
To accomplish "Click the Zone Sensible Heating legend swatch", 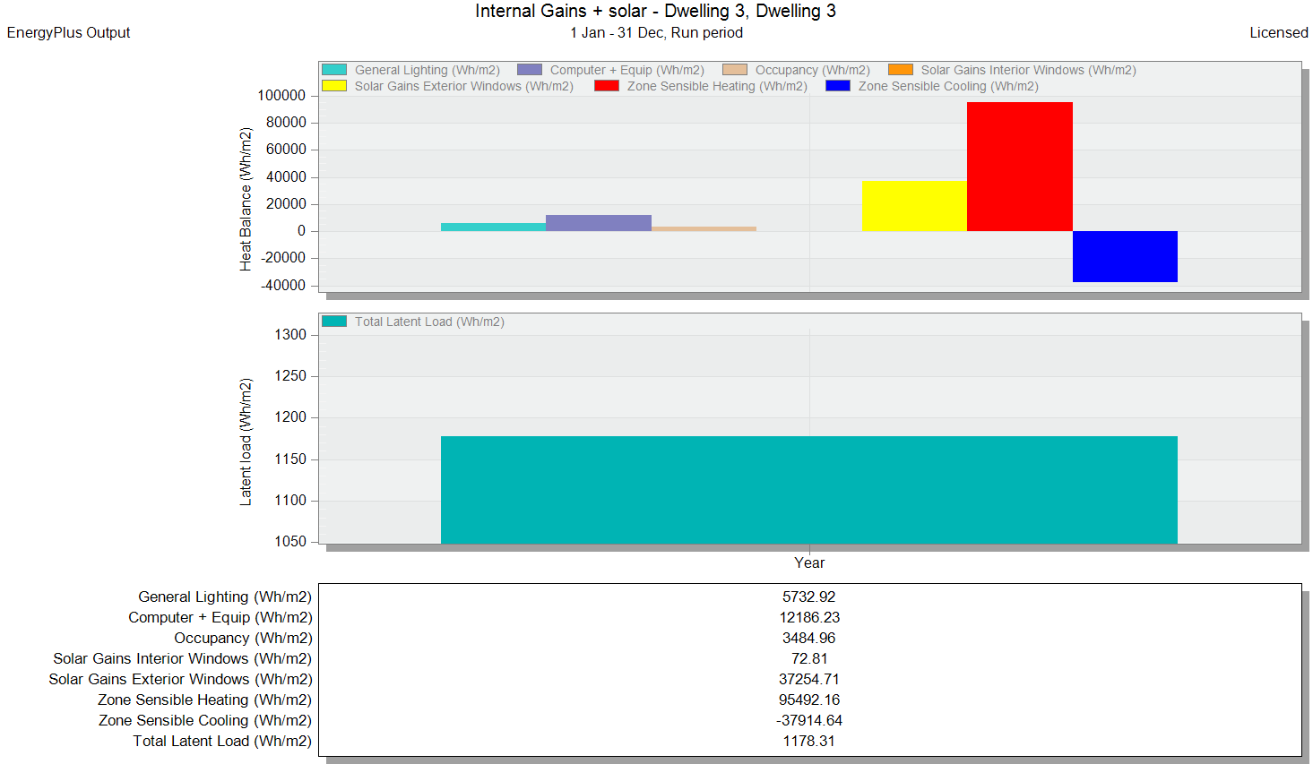I will coord(607,86).
